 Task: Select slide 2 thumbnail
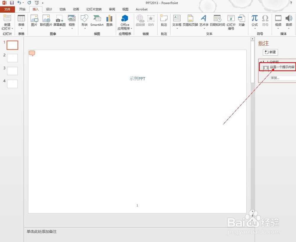(x=12, y=58)
